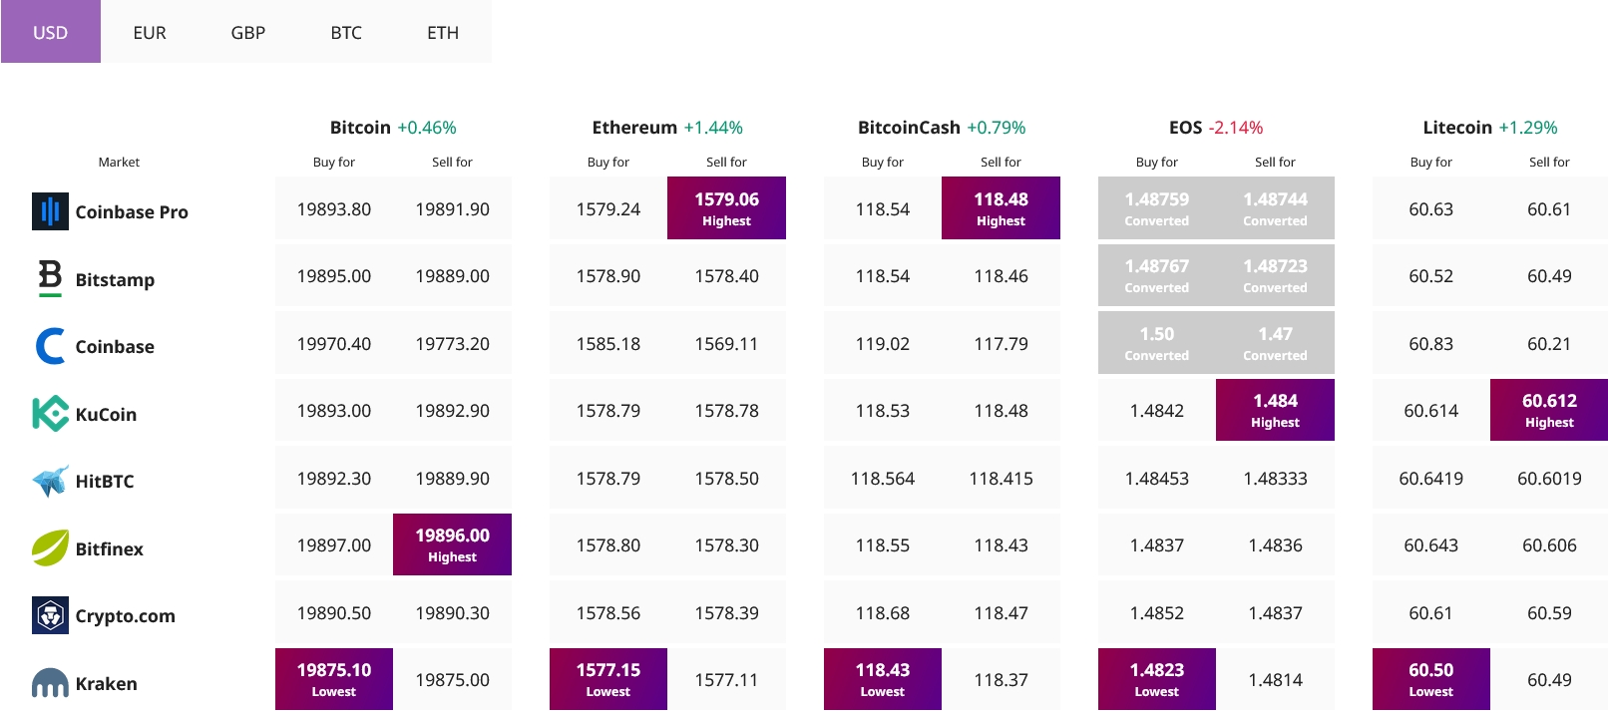
Task: Click the KuCoin green logo icon
Action: (x=50, y=414)
